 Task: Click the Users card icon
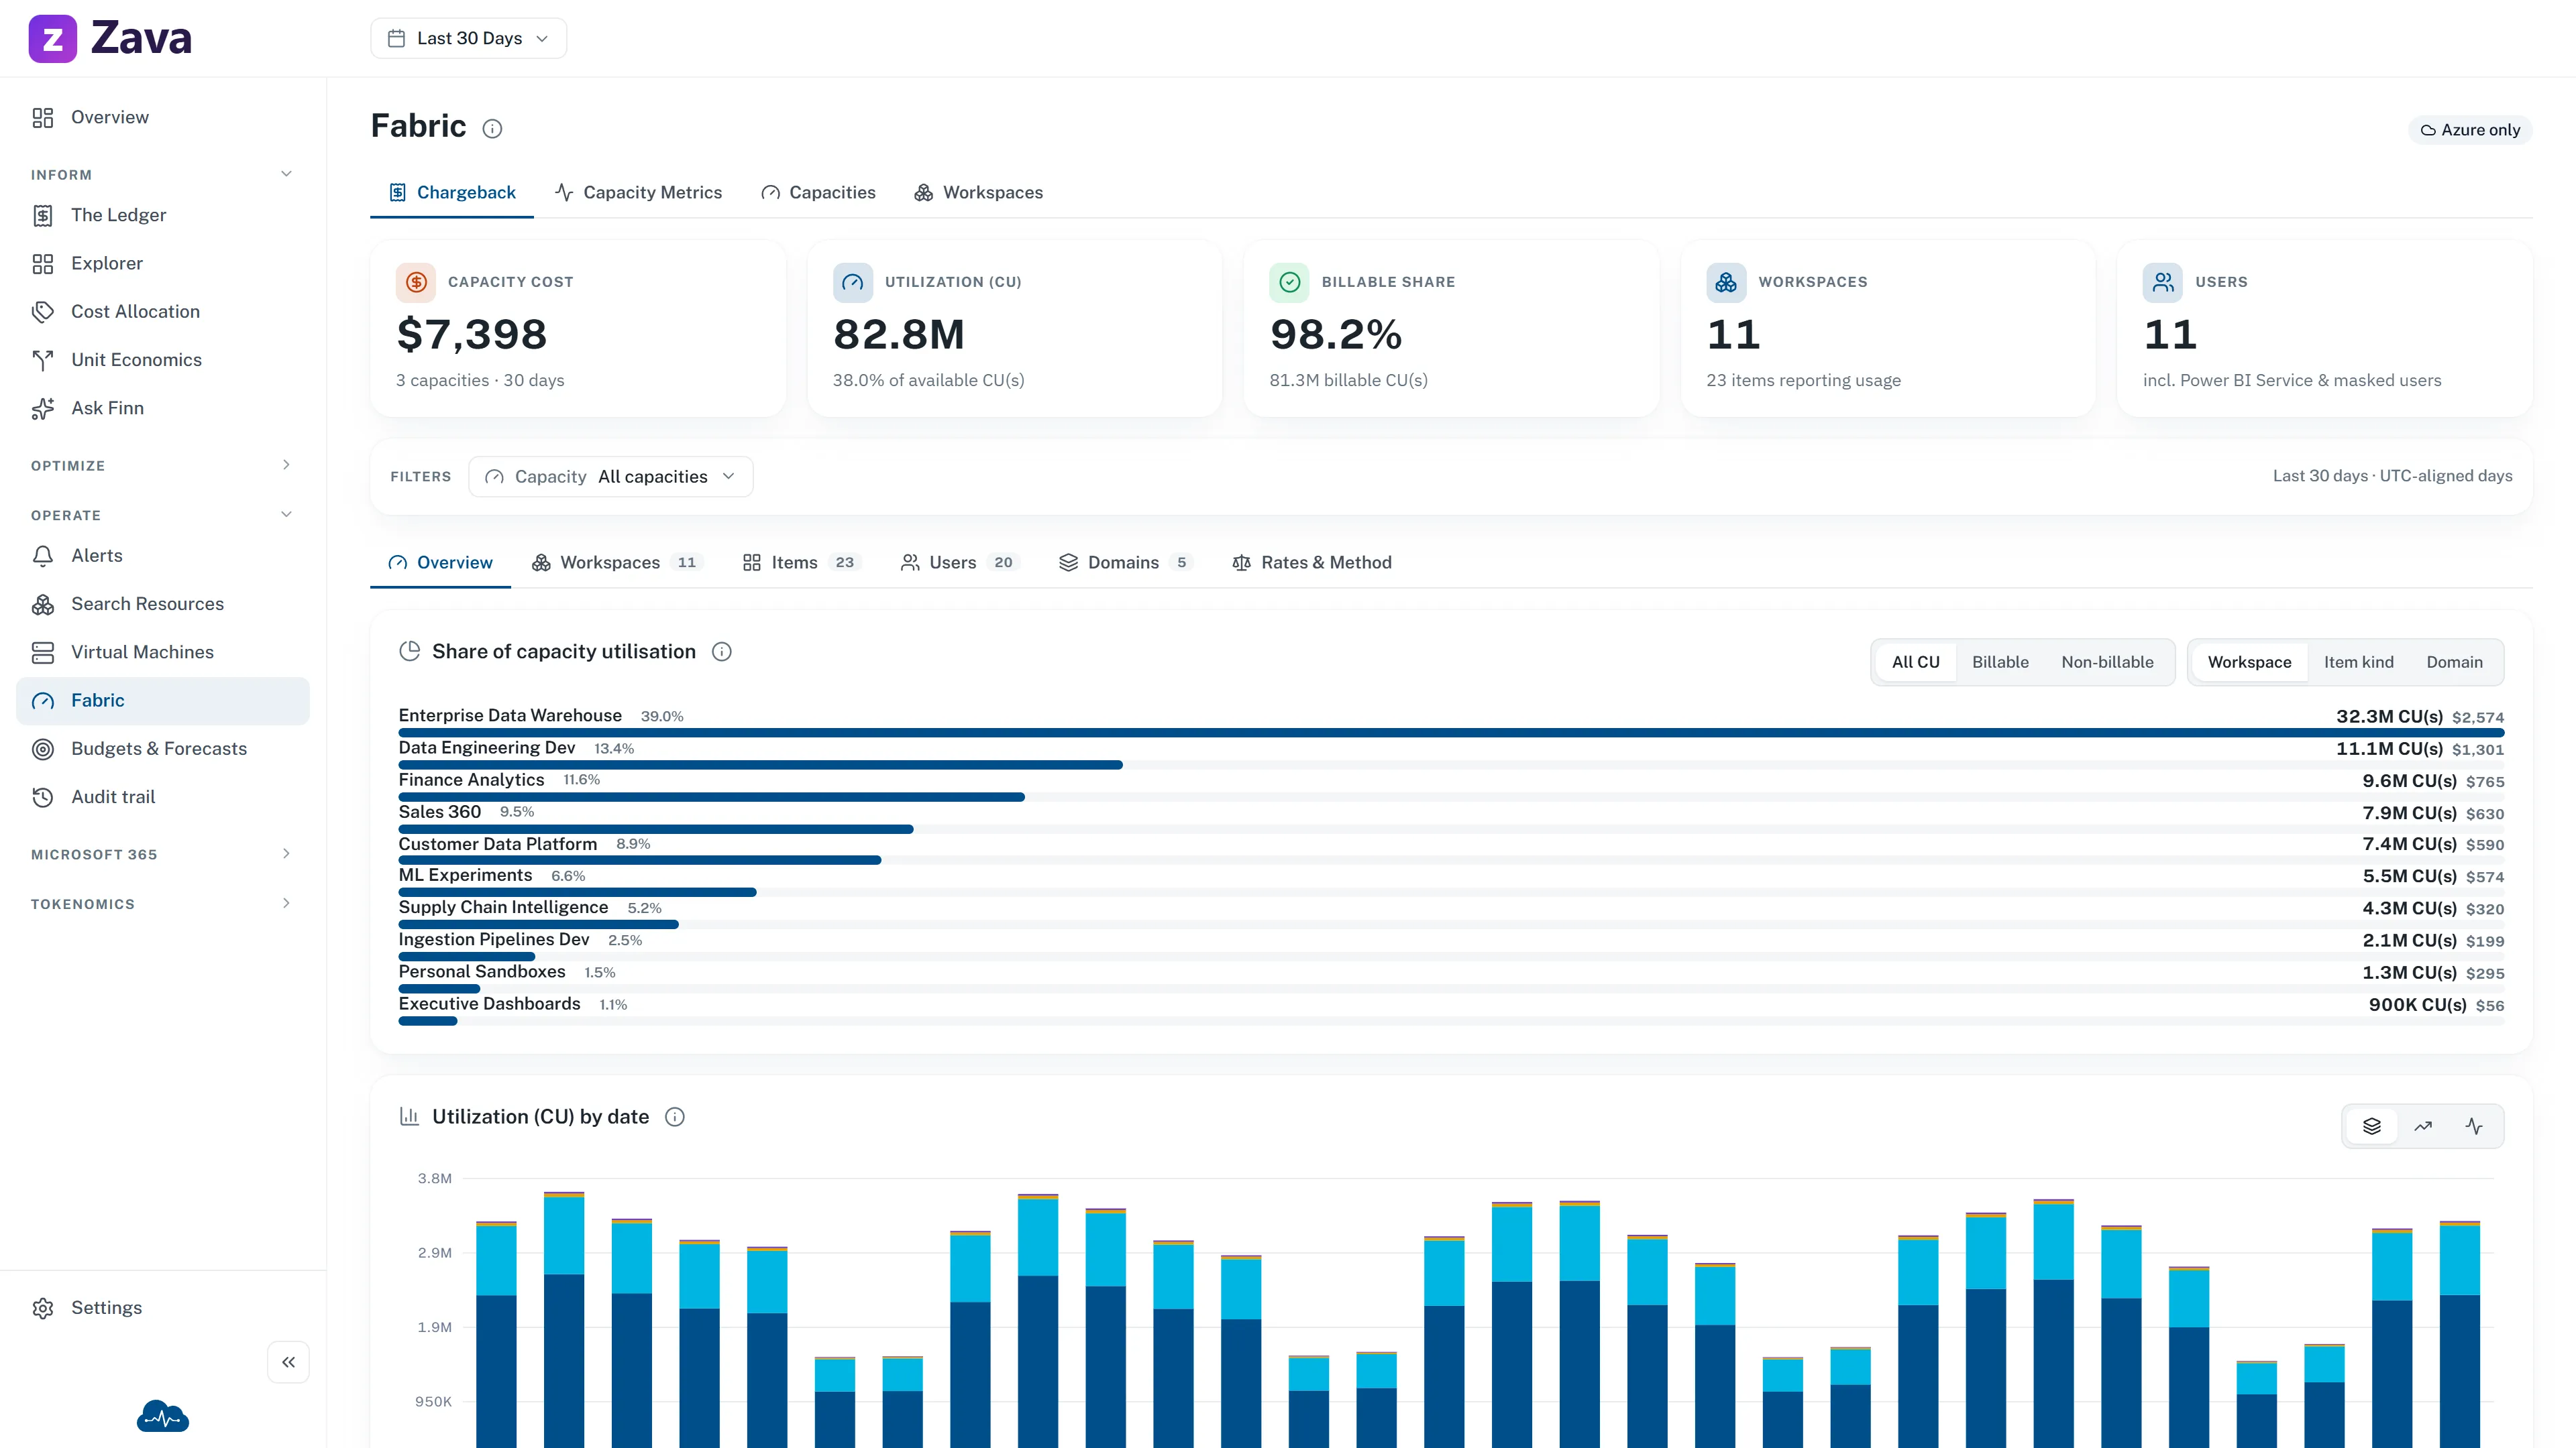point(2163,282)
